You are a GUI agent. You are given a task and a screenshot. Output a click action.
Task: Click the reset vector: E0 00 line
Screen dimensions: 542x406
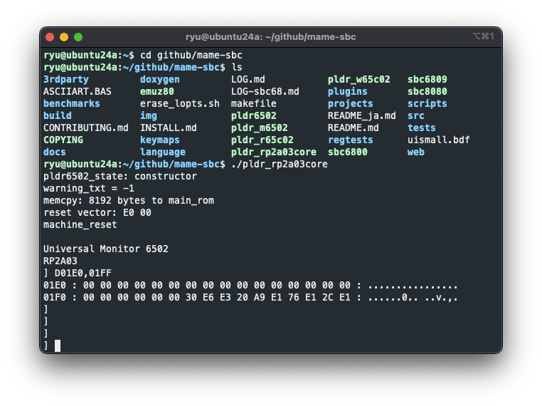pos(97,212)
